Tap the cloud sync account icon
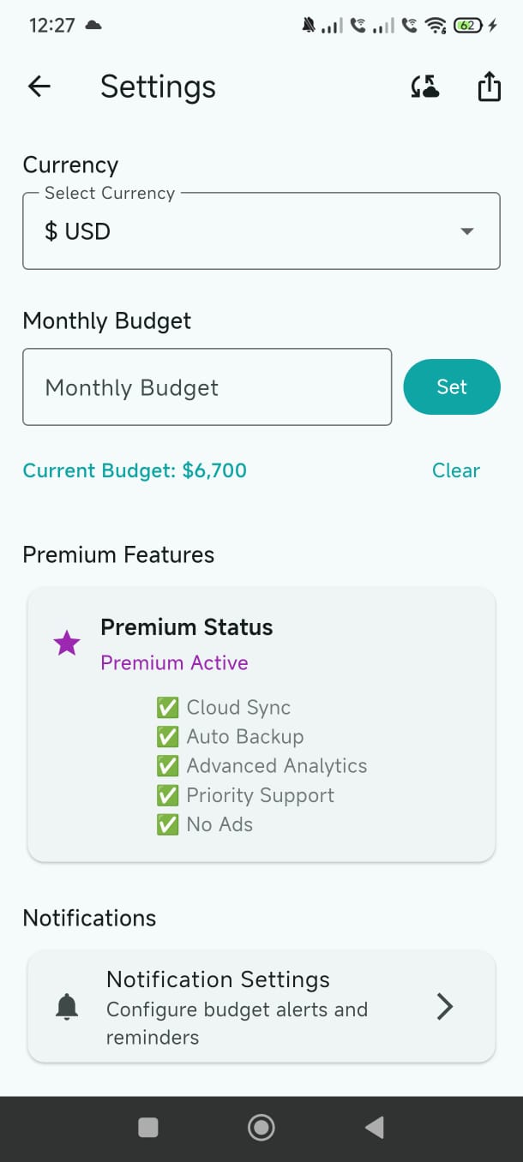This screenshot has width=523, height=1162. (x=424, y=87)
